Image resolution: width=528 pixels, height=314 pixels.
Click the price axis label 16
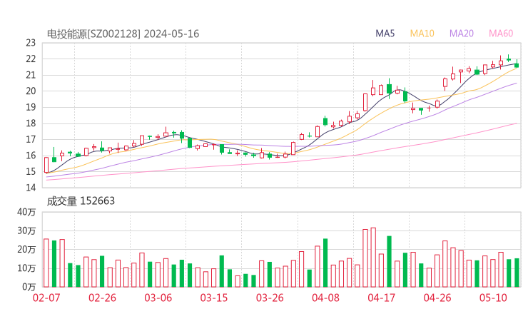point(31,156)
